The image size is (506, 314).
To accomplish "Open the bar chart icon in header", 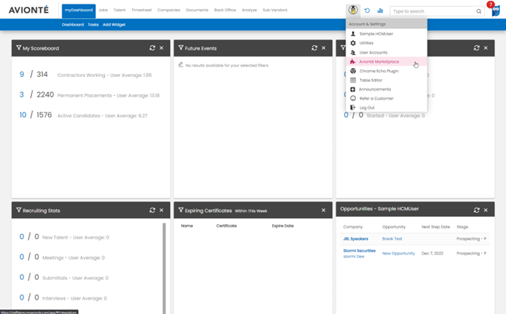I will click(x=380, y=11).
